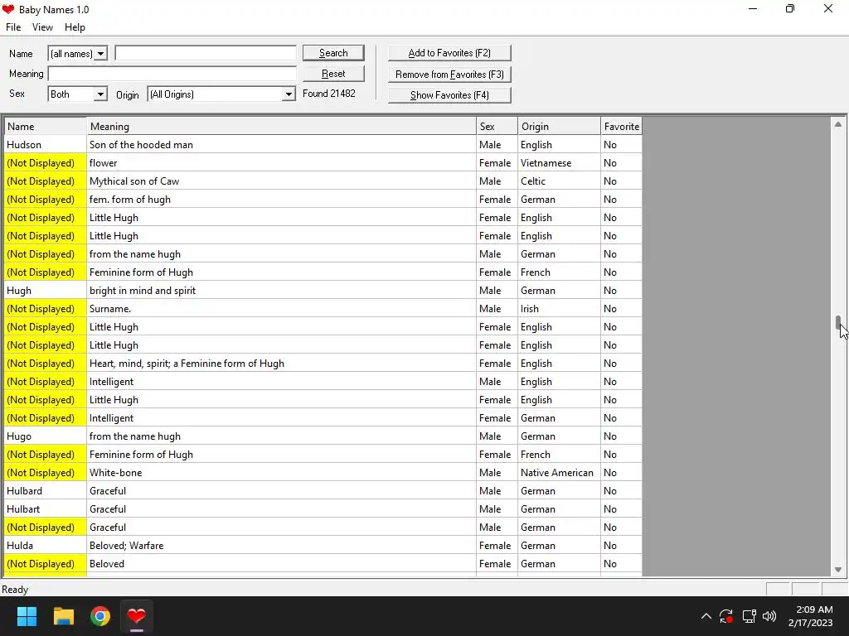The image size is (849, 636).
Task: Click the scroll down arrow of the list
Action: click(x=837, y=570)
